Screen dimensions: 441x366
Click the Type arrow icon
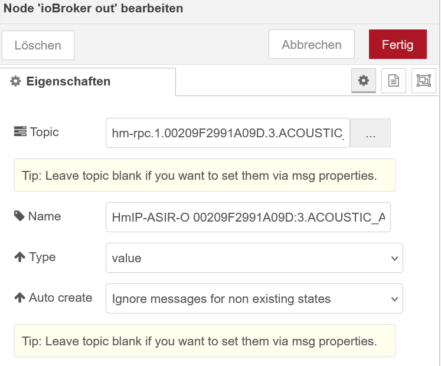[x=19, y=257]
